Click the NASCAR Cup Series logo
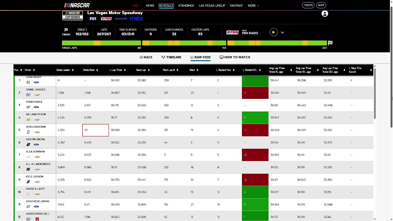The width and height of the screenshot is (393, 221). pos(72,16)
